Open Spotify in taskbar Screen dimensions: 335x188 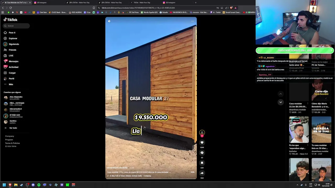[39, 185]
